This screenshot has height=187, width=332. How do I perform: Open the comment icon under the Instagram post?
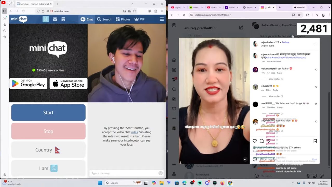[x=262, y=141]
